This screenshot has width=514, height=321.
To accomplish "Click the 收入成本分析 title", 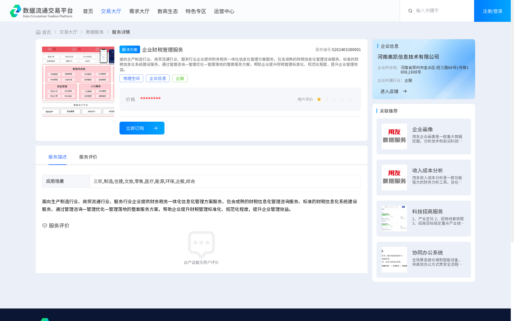I will click(428, 170).
